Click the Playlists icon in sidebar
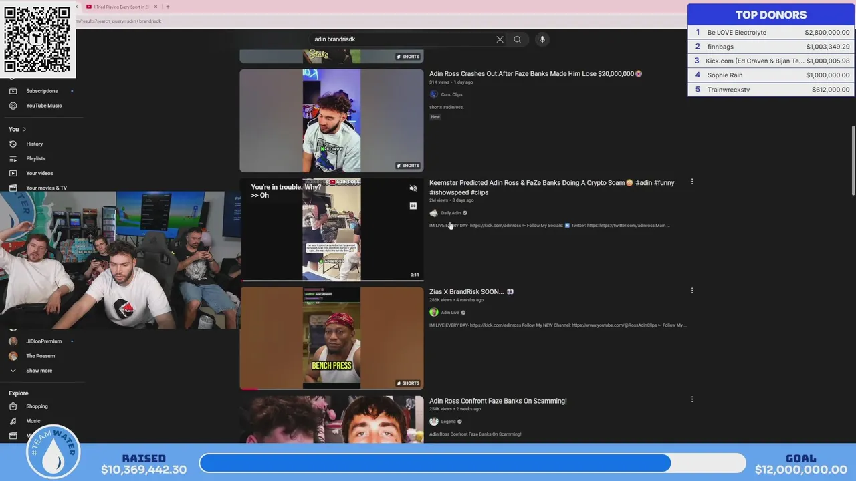Viewport: 856px width, 481px height. coord(13,158)
